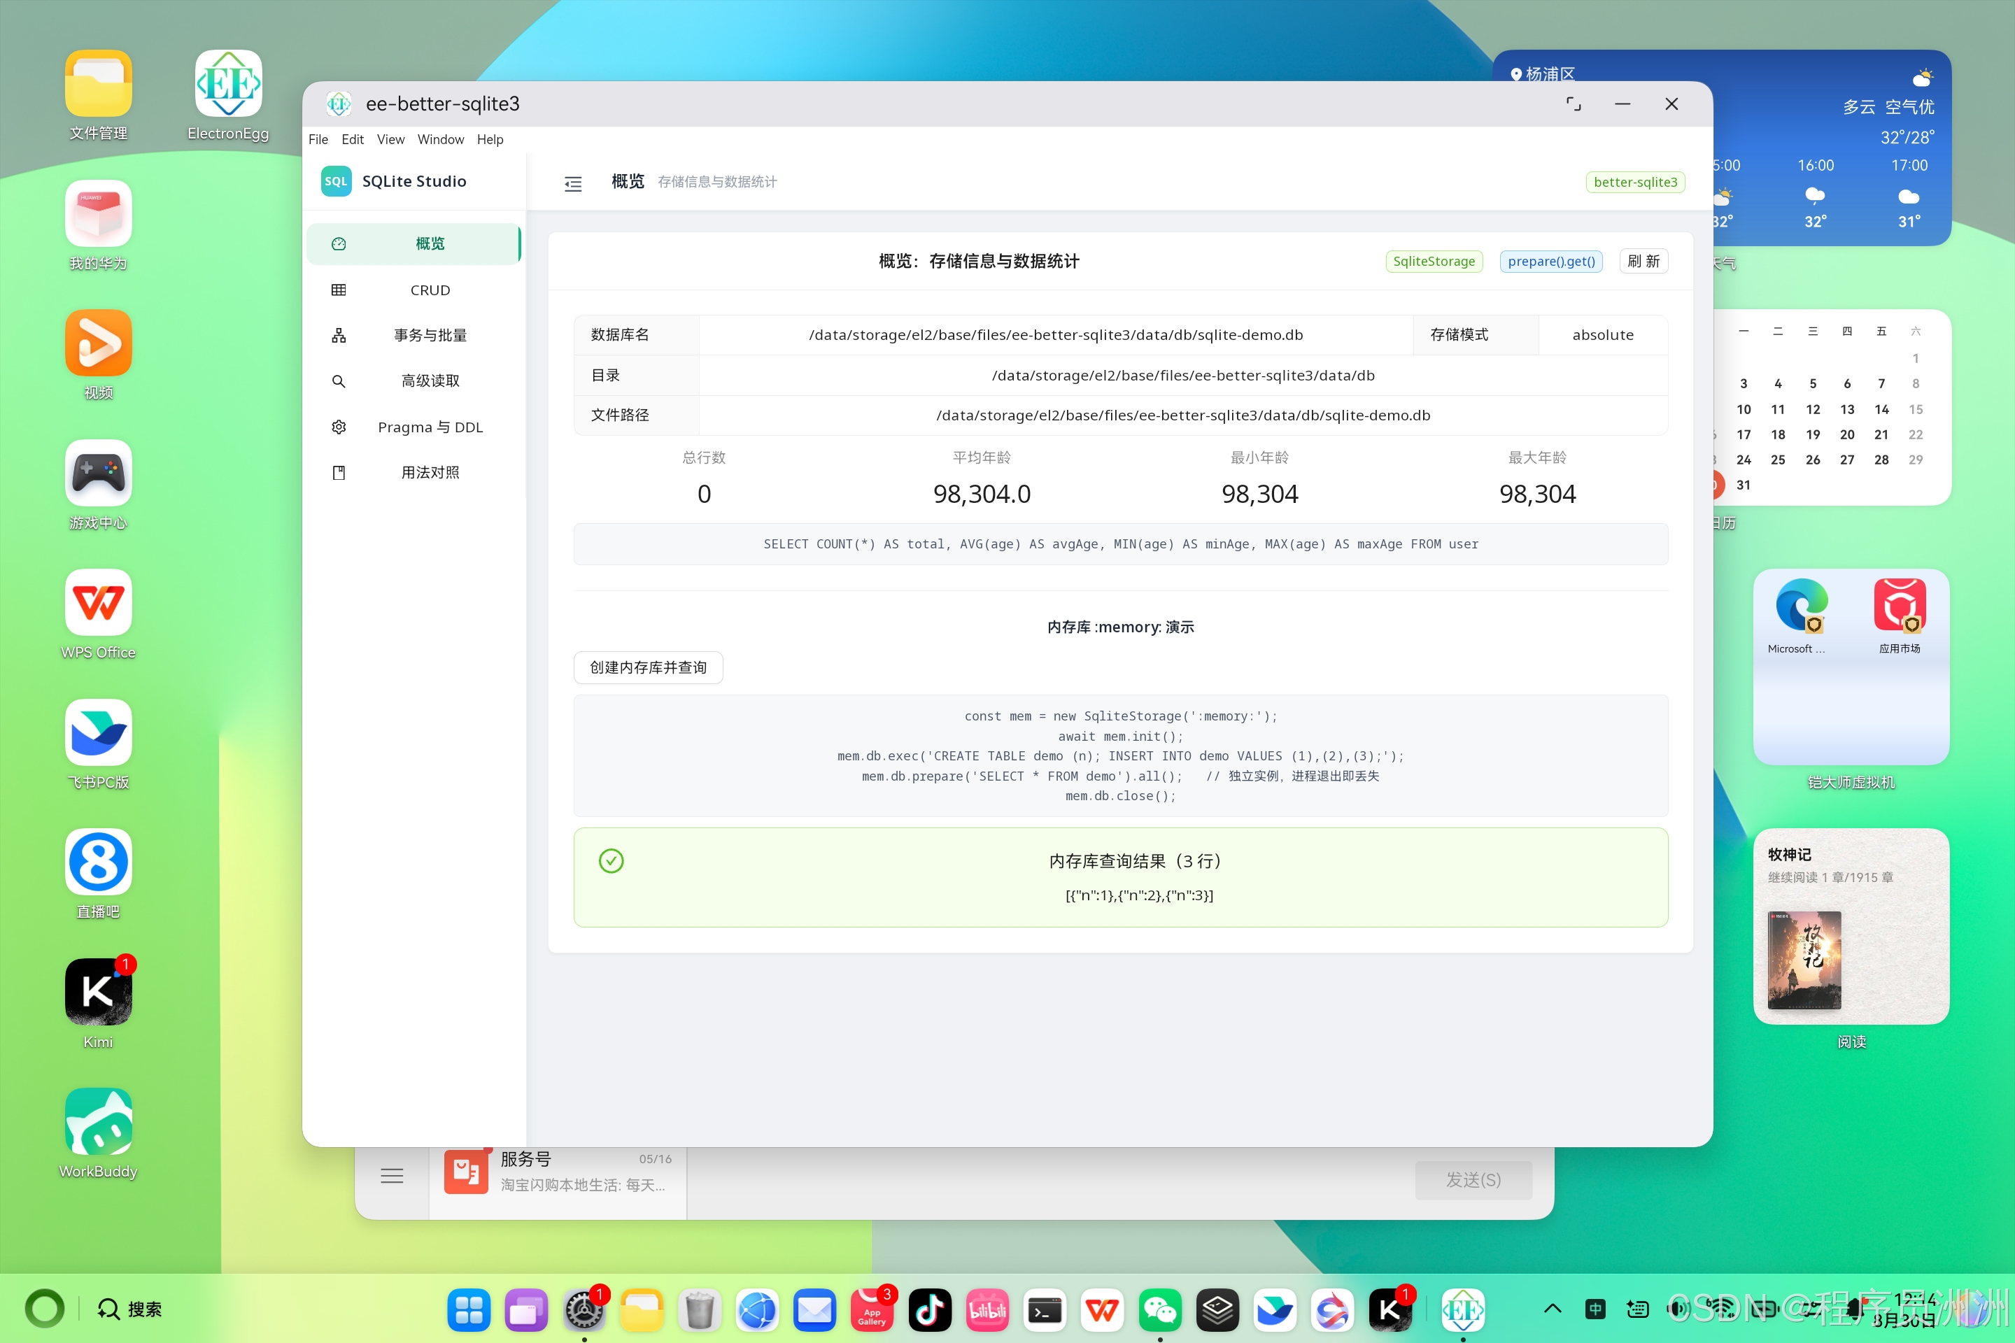
Task: Switch input method via 中 tray icon
Action: (1595, 1309)
